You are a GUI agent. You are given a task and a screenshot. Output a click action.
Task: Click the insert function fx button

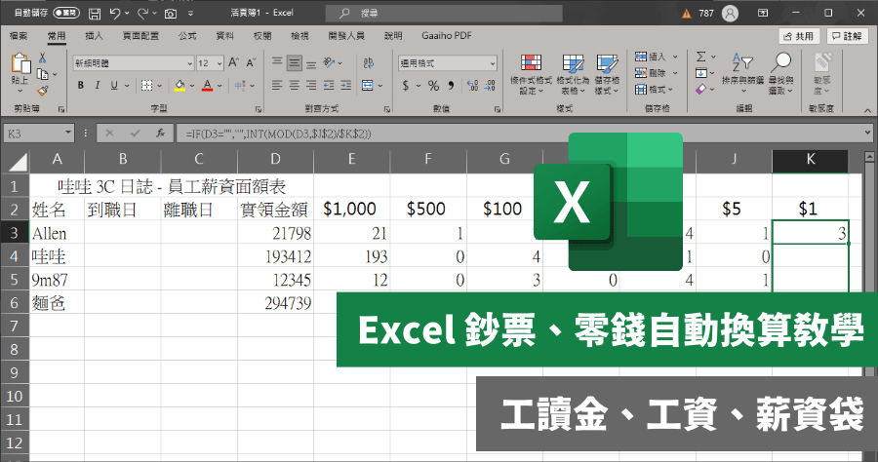point(161,134)
